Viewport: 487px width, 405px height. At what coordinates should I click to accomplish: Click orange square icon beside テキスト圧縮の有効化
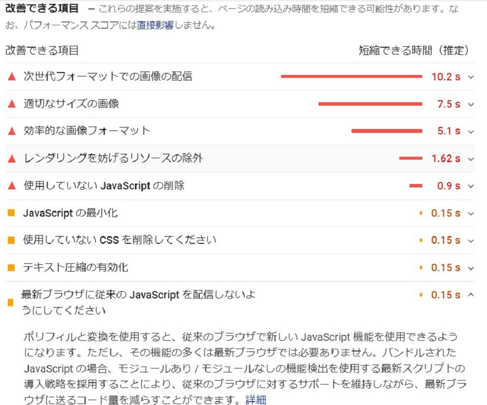pos(12,267)
